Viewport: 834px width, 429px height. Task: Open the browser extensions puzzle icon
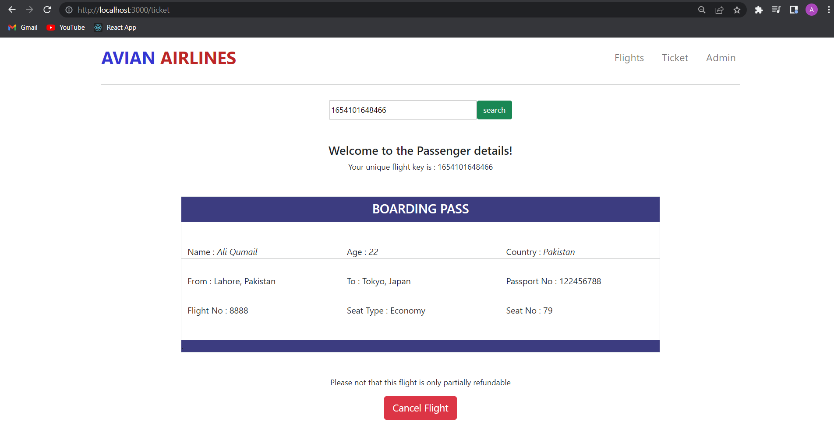759,10
